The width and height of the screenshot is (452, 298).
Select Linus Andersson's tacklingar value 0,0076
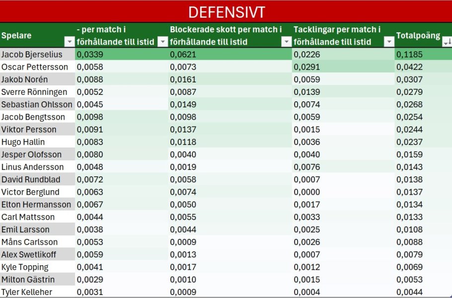pyautogui.click(x=304, y=167)
